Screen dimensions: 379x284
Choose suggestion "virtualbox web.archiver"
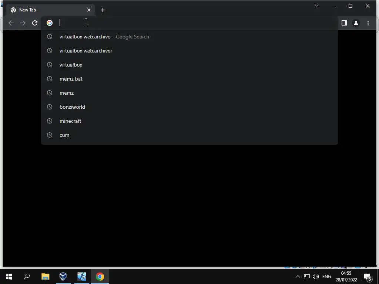pyautogui.click(x=189, y=51)
